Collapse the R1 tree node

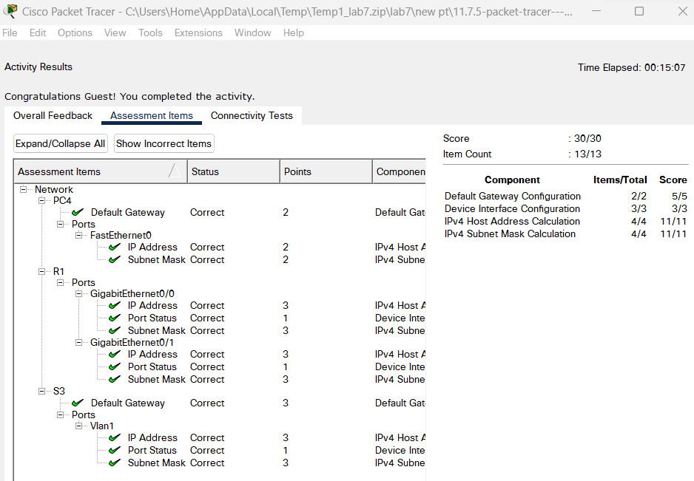click(x=41, y=271)
